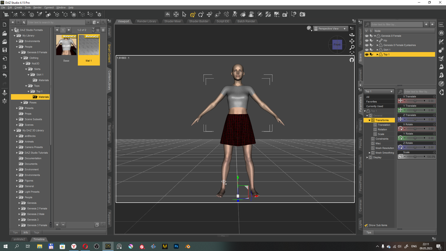Screen dimensions: 446x251
Task: Click the Save file icon in the left sidebar
Action: 5,50
